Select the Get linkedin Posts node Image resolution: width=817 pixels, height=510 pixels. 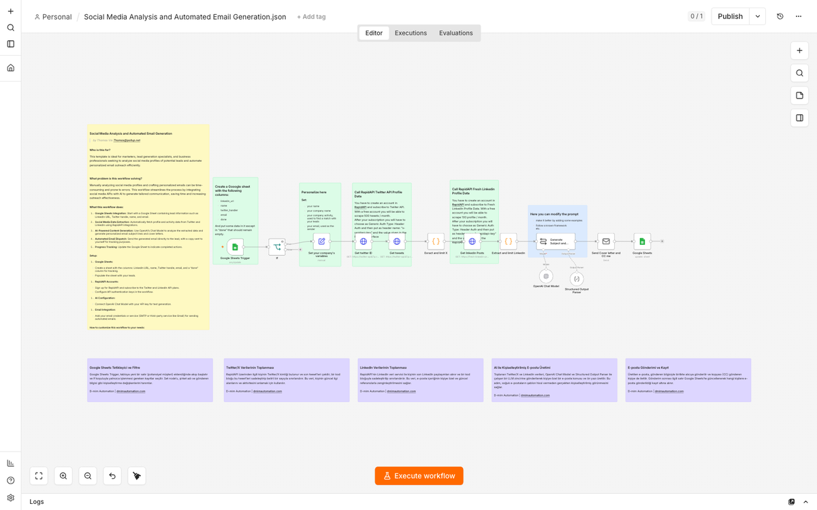pos(472,241)
